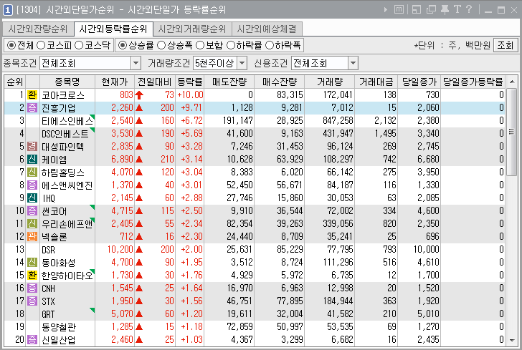Open the 신용조건 dropdown arrow
The image size is (522, 350).
point(353,63)
